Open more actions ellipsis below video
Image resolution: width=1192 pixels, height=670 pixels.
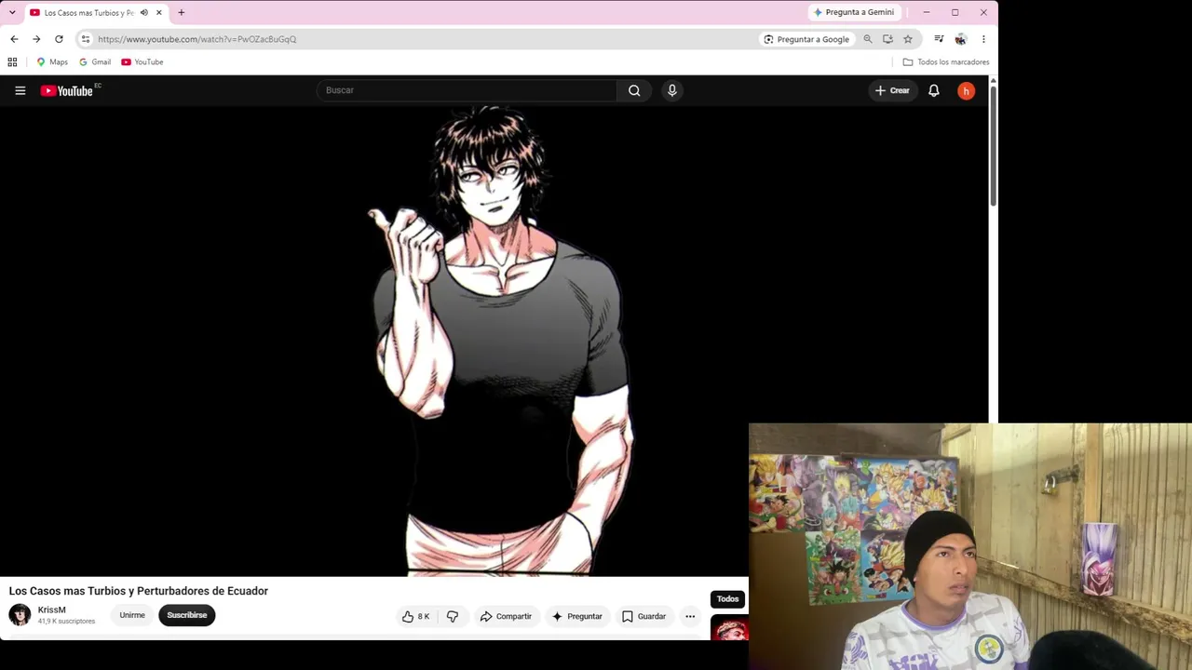[x=690, y=616]
